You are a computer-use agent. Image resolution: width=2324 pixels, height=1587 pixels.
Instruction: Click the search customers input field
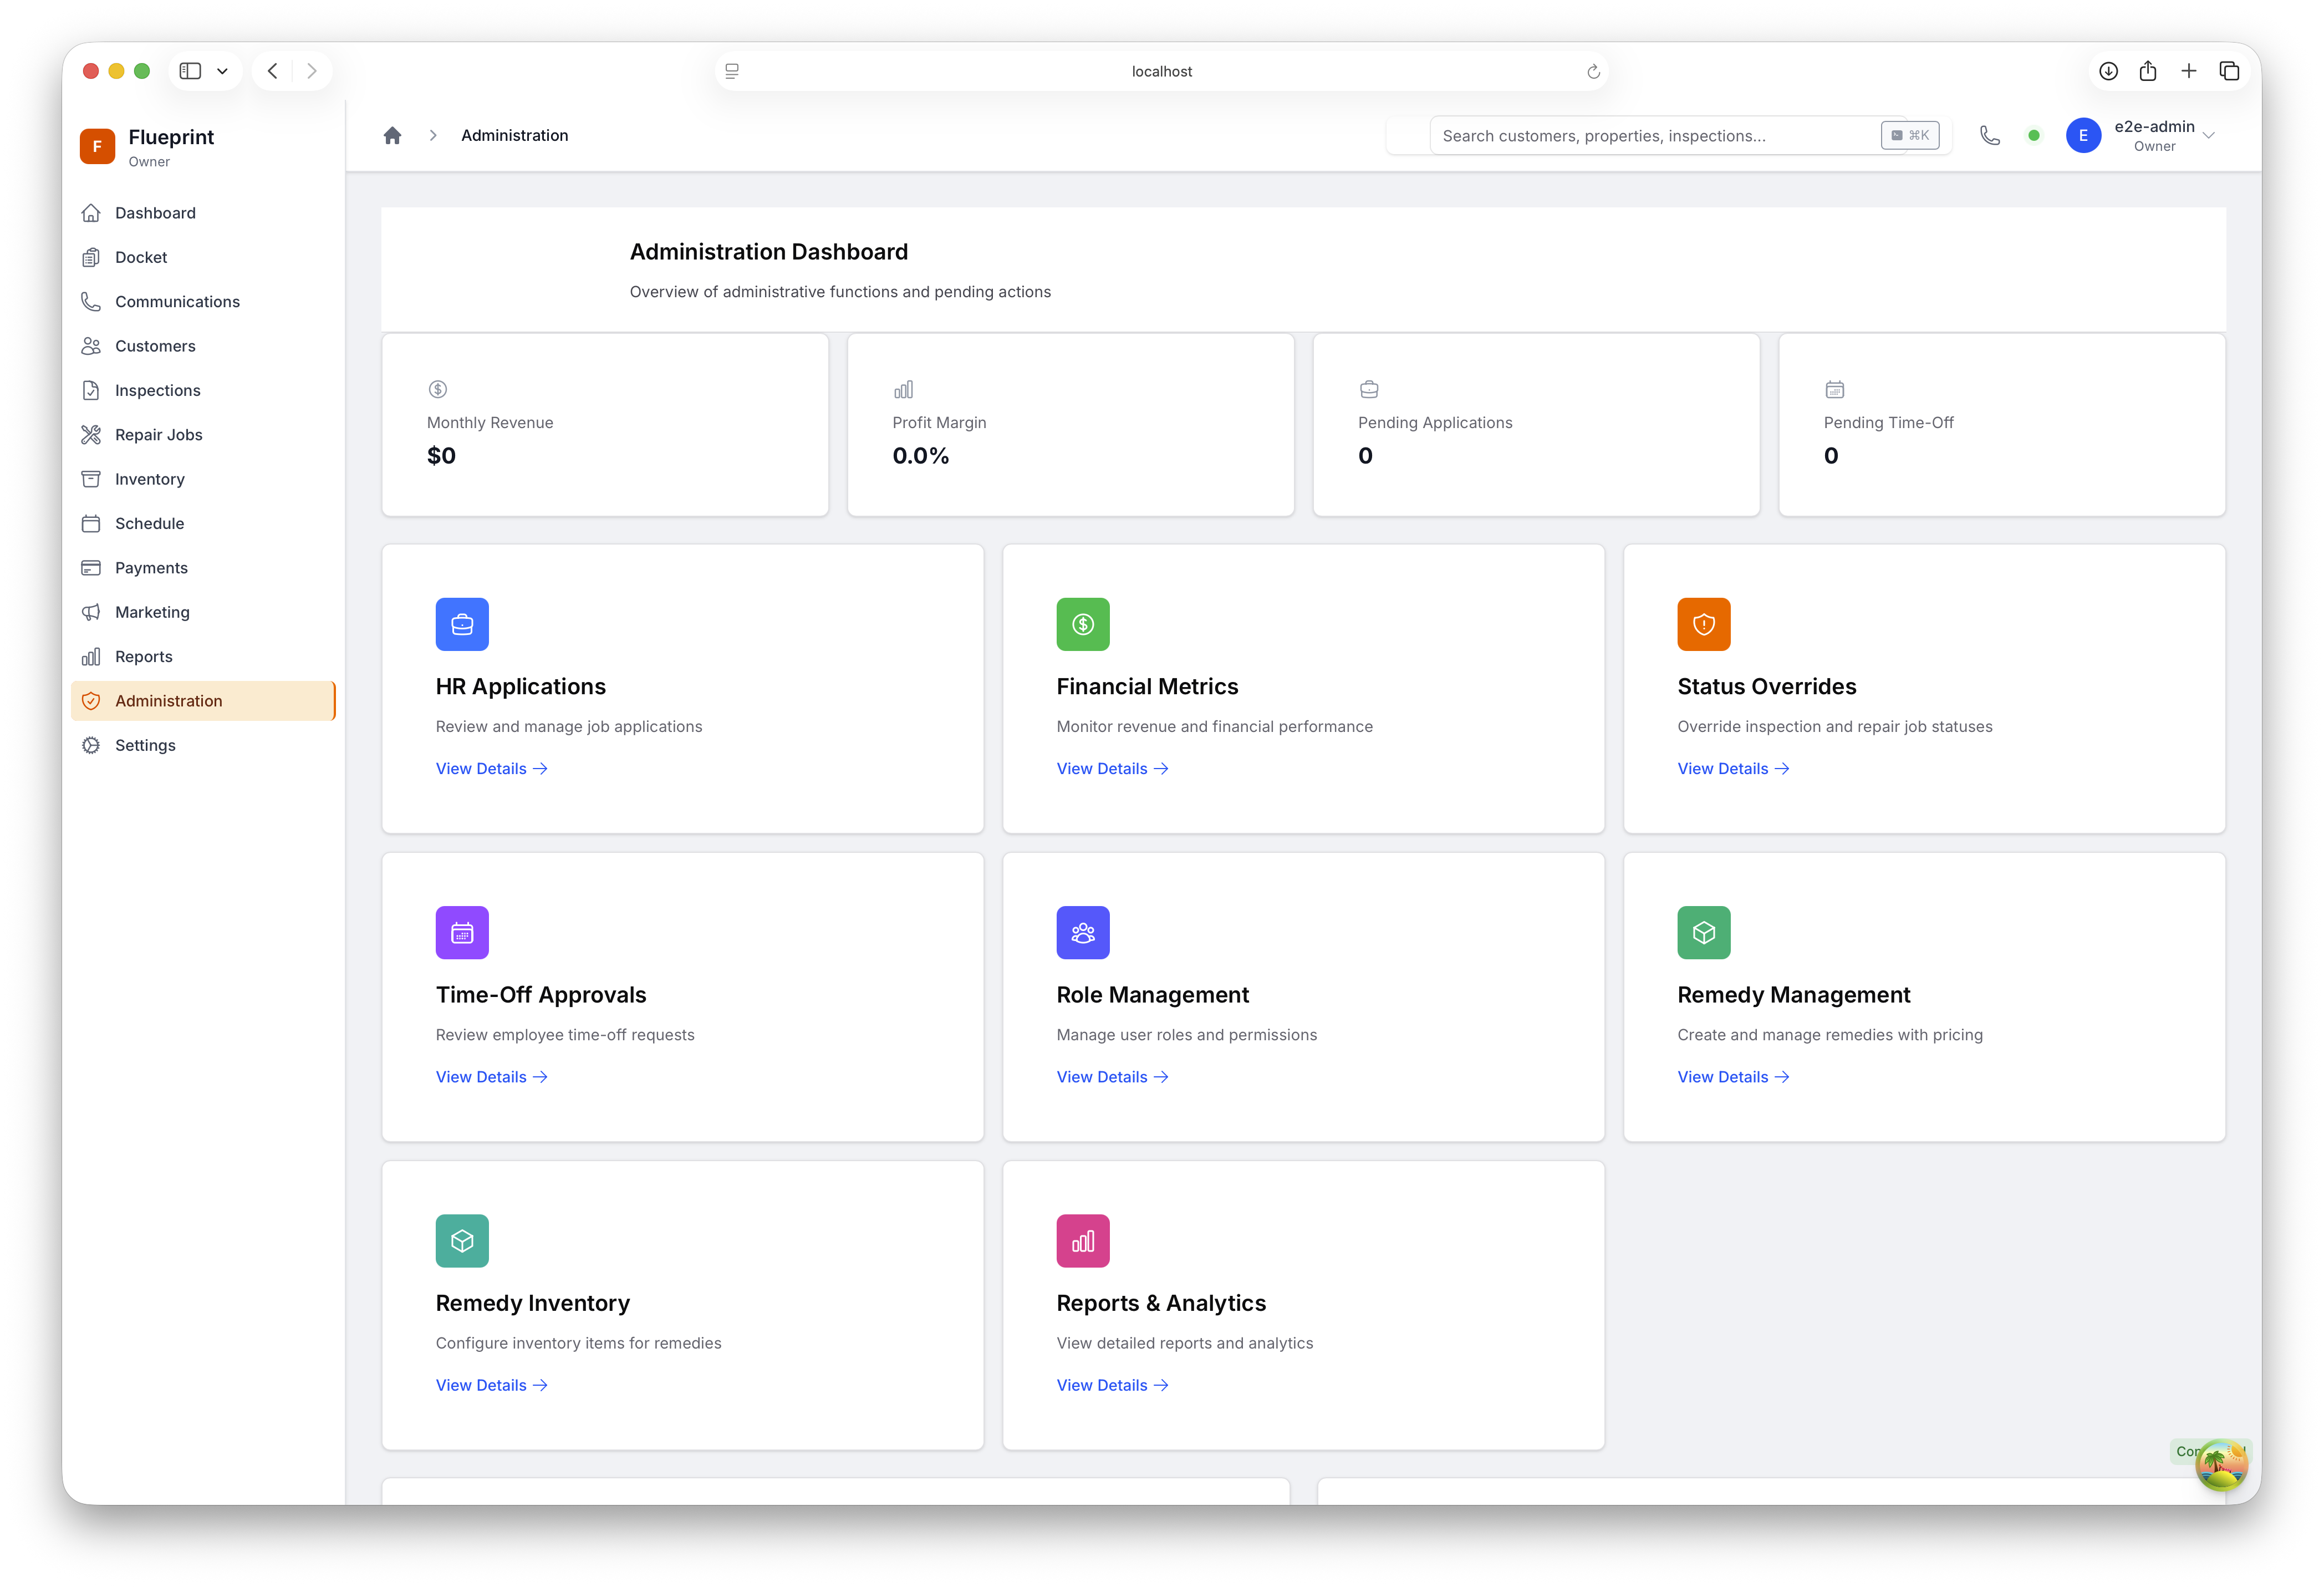pos(1655,136)
